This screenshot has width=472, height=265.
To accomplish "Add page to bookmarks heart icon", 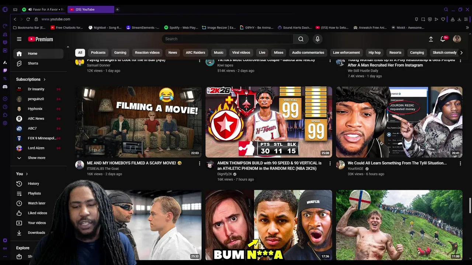I will [x=443, y=19].
